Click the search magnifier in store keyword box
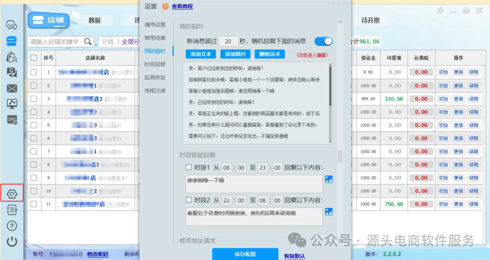Viewport: 490px width, 260px height. pos(88,42)
